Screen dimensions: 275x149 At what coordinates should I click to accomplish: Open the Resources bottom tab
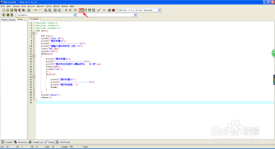click(21, 142)
